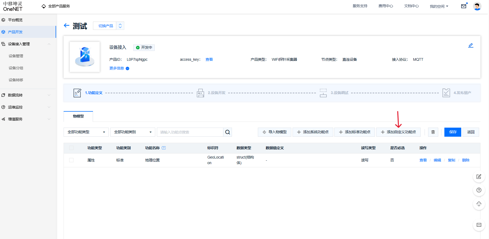Image resolution: width=489 pixels, height=239 pixels.
Task: Click the 切换产品 up-down stepper arrows
Action: [120, 26]
